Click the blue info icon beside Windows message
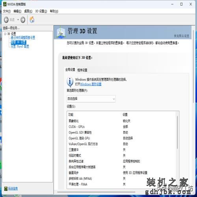Viewport: 197px width, 197px height. click(x=70, y=82)
